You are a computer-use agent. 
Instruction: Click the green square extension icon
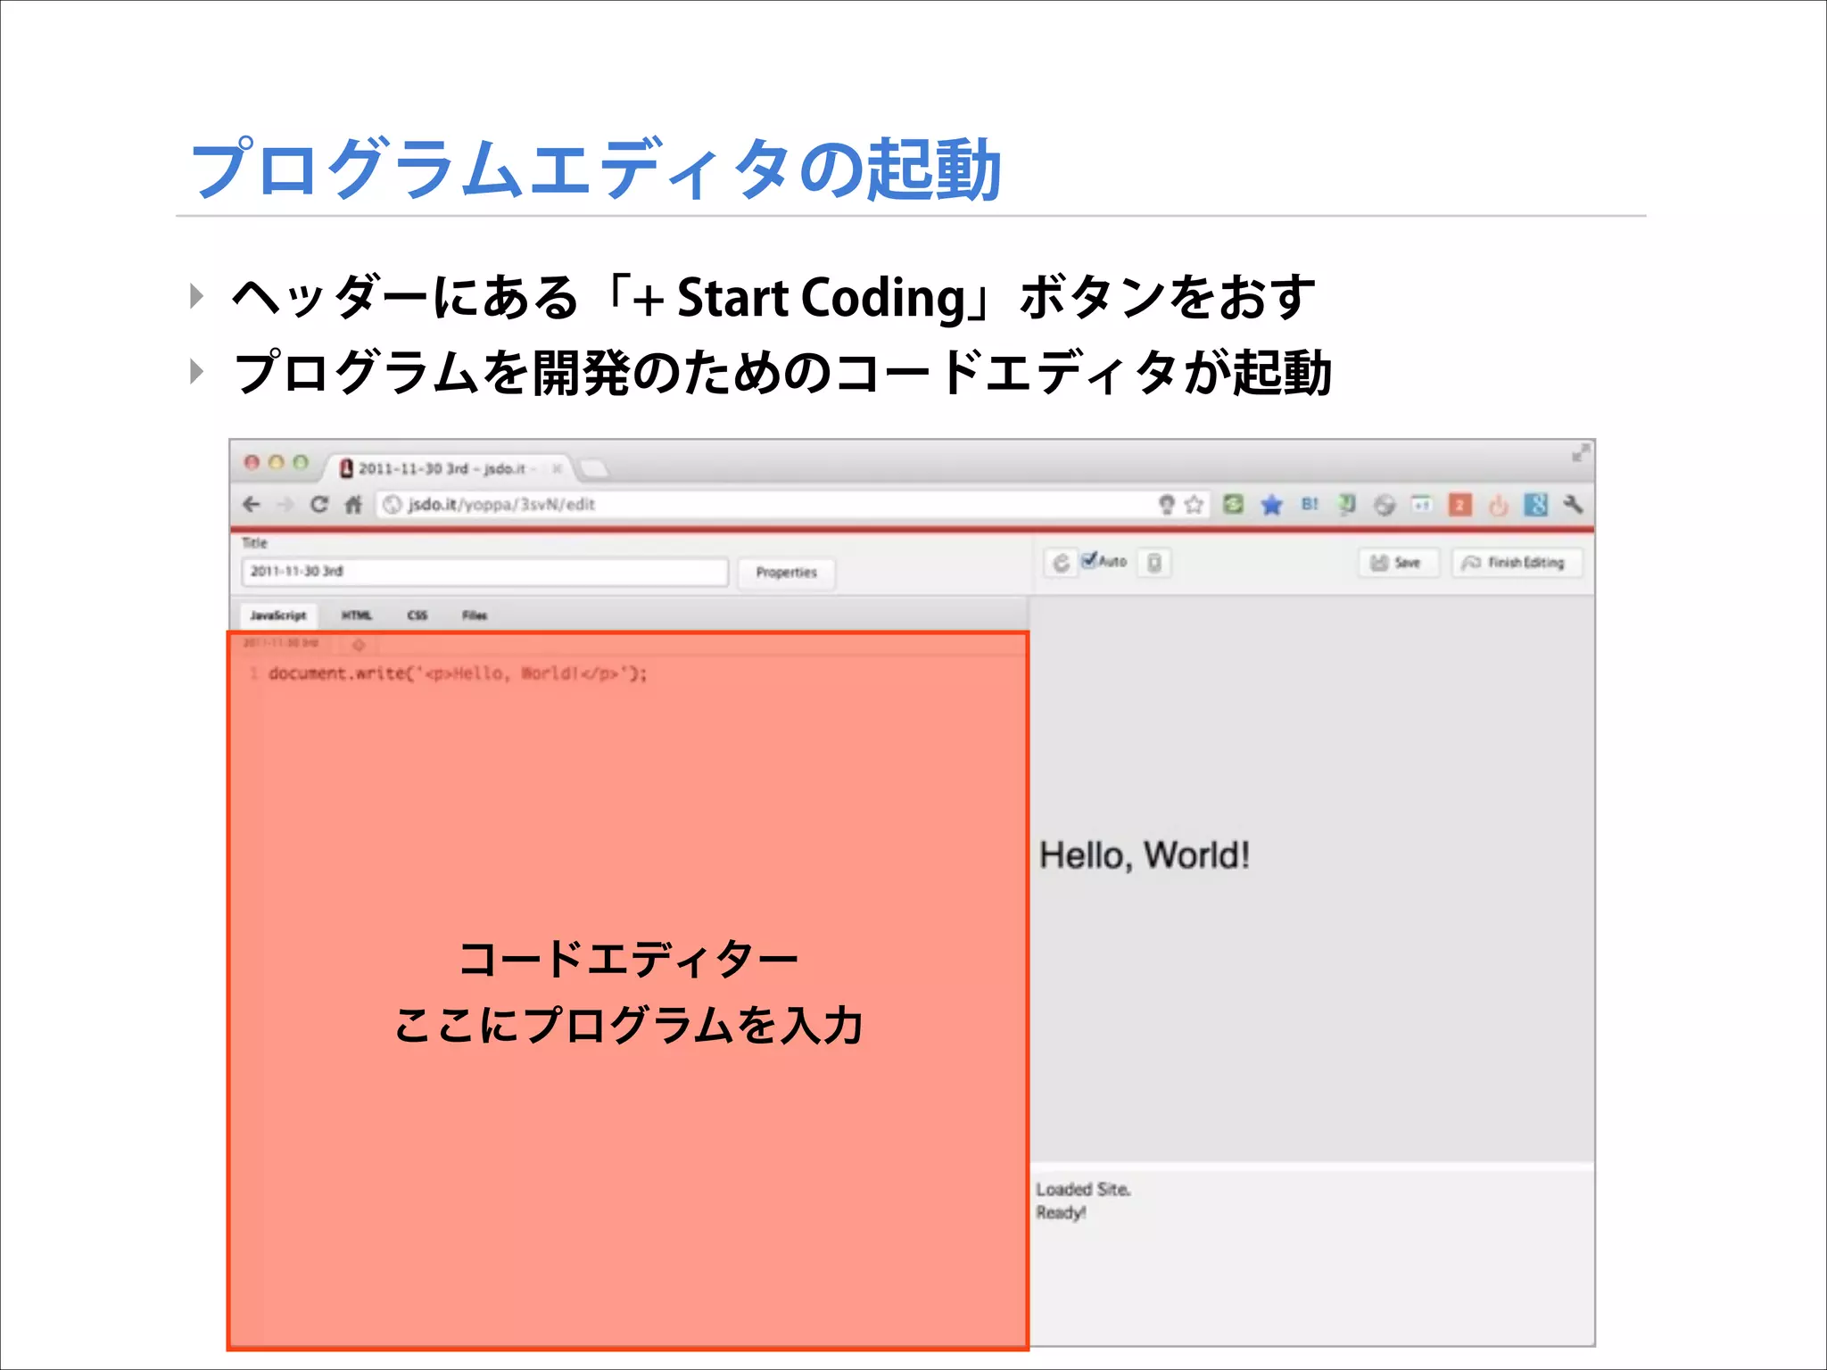pos(1233,505)
